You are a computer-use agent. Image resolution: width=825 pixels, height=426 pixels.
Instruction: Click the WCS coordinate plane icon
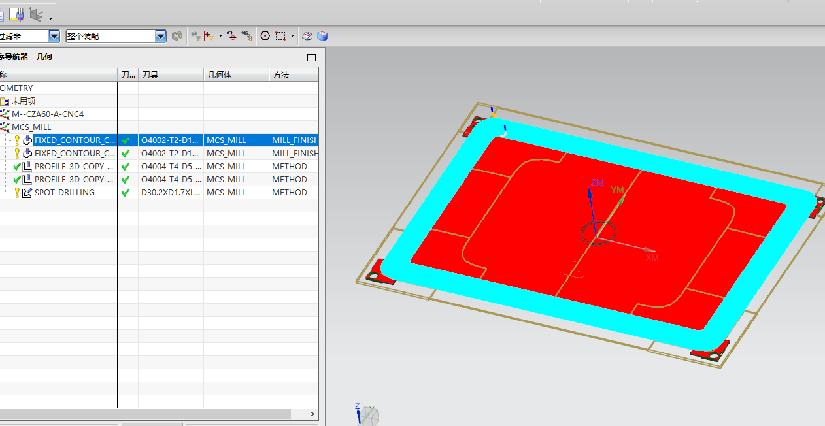click(x=37, y=13)
